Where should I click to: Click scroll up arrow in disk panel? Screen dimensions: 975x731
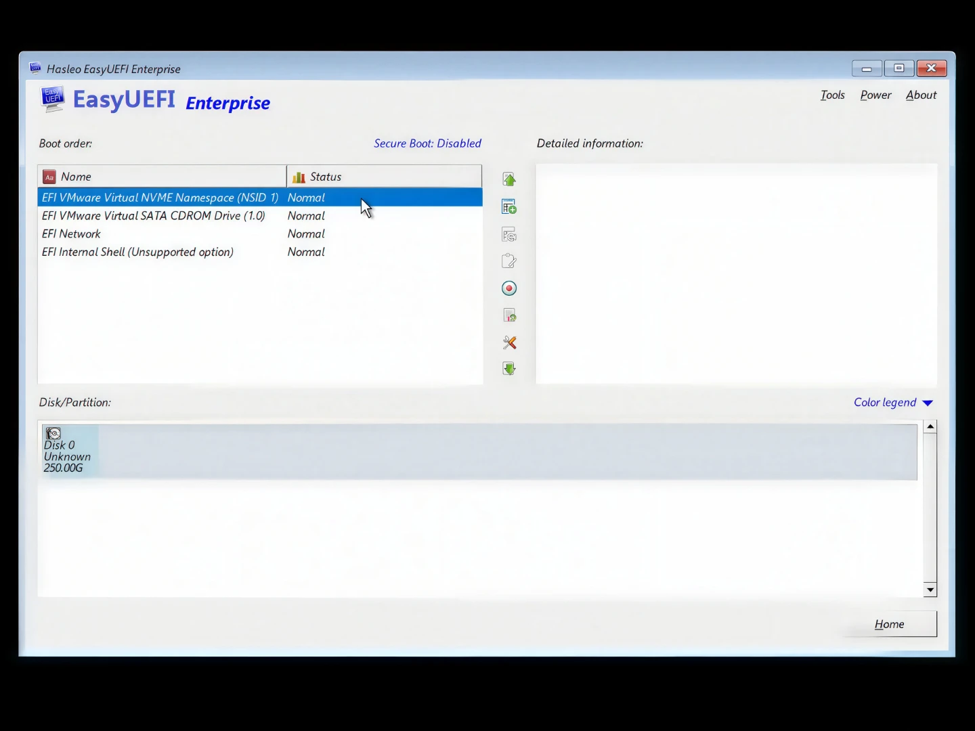[930, 426]
